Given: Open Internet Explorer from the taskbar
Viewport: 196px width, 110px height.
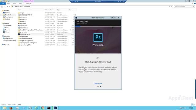Looking at the screenshot, I should click(36, 108).
